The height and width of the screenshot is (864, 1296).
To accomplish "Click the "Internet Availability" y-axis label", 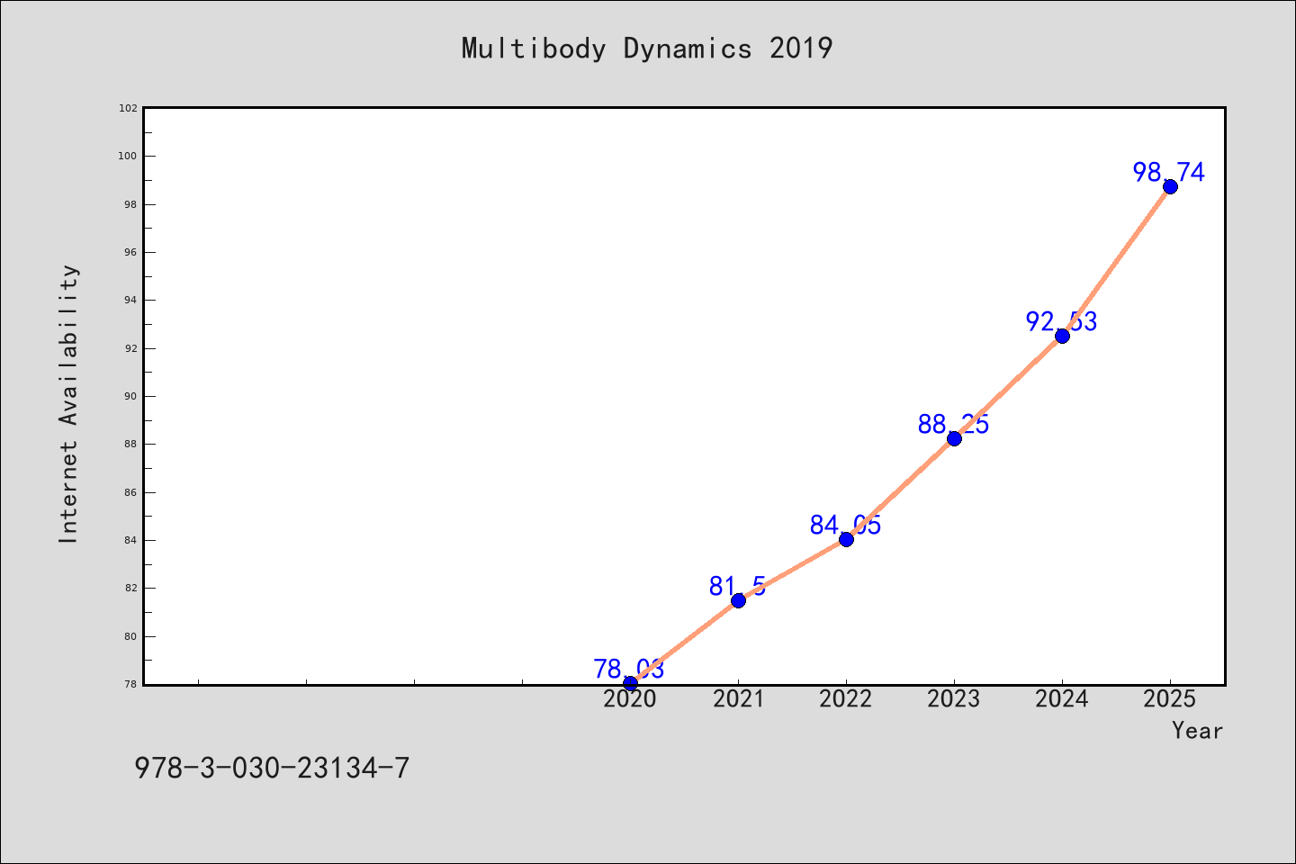I will tap(68, 403).
